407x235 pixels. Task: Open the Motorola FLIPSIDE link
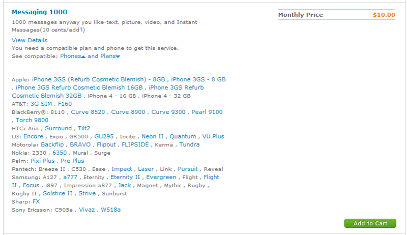(135, 144)
